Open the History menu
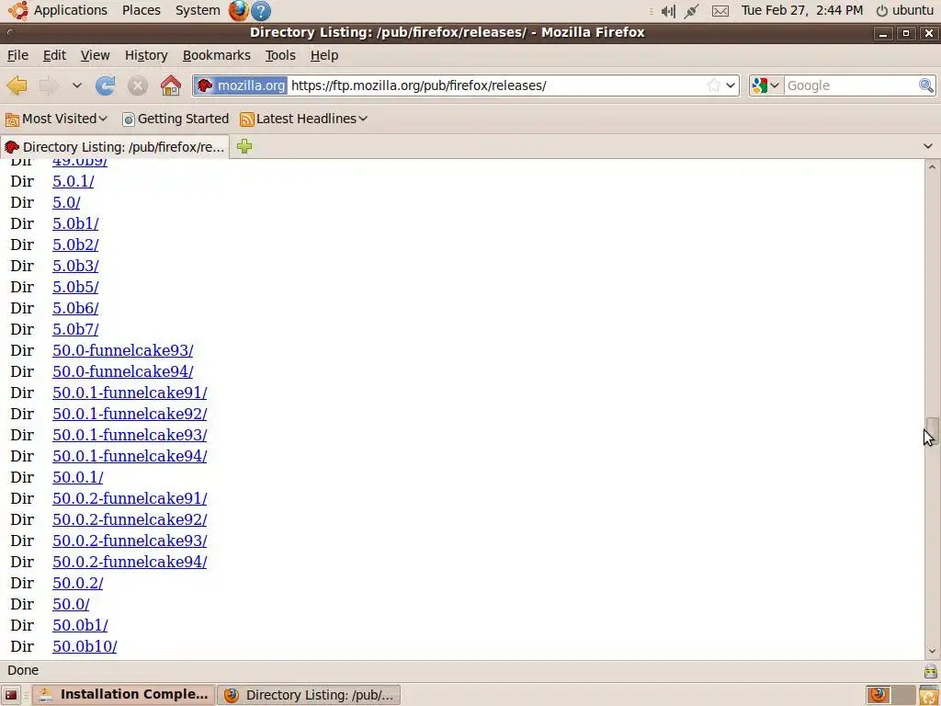 (146, 55)
